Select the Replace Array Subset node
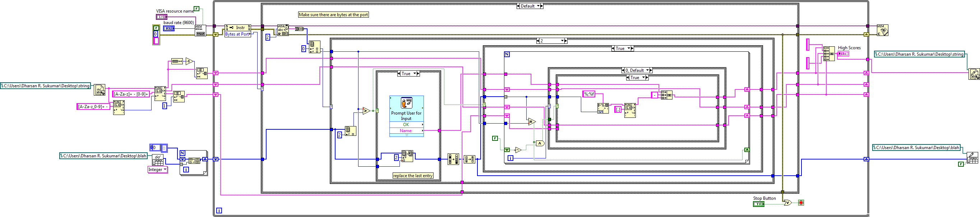The image size is (980, 217). coord(407,156)
